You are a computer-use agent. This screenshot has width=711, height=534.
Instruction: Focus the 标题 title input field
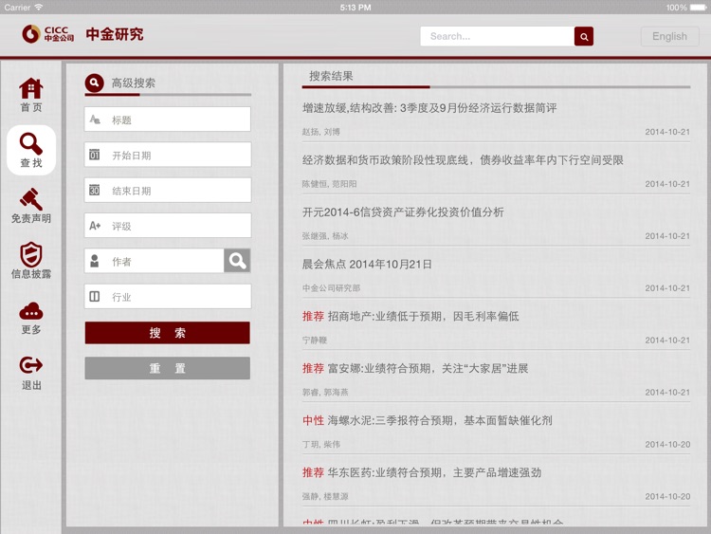(167, 120)
